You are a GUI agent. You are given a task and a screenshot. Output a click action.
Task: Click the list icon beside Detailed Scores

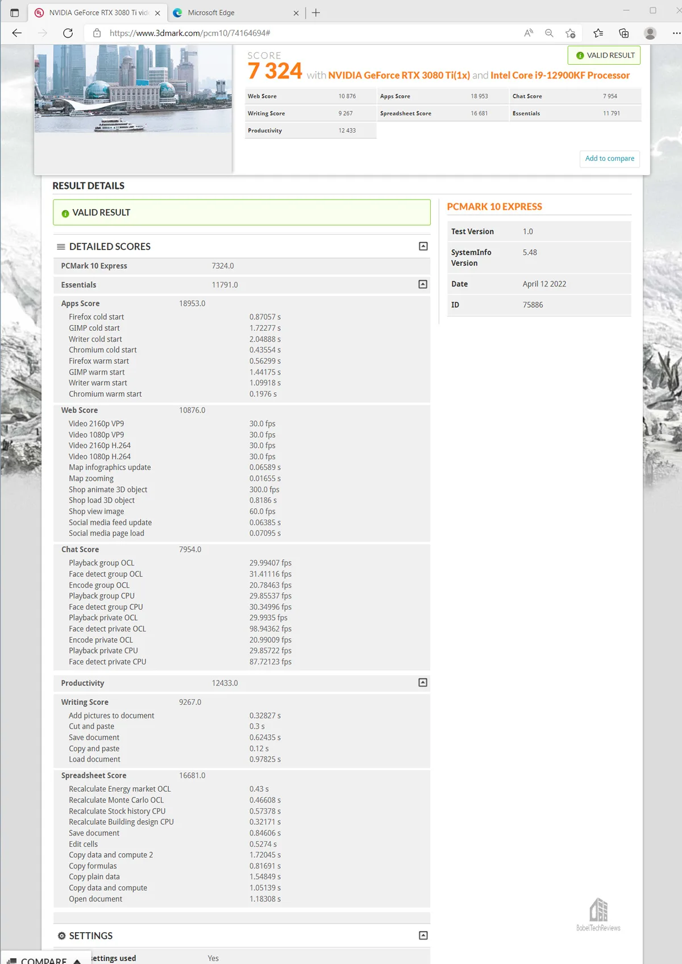61,247
